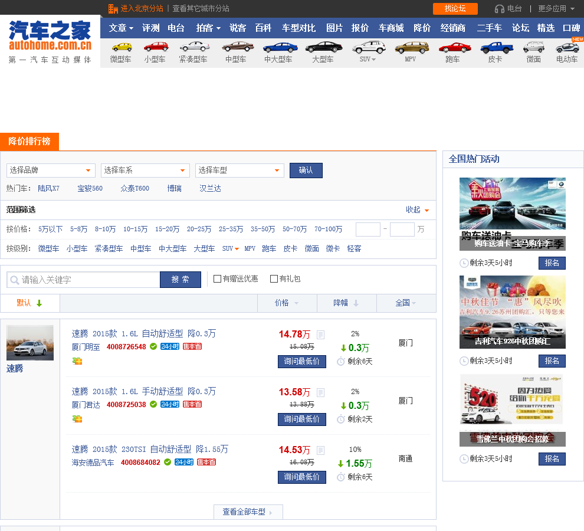Click 查看其它城市分站 link
This screenshot has height=531, width=584.
[x=201, y=9]
